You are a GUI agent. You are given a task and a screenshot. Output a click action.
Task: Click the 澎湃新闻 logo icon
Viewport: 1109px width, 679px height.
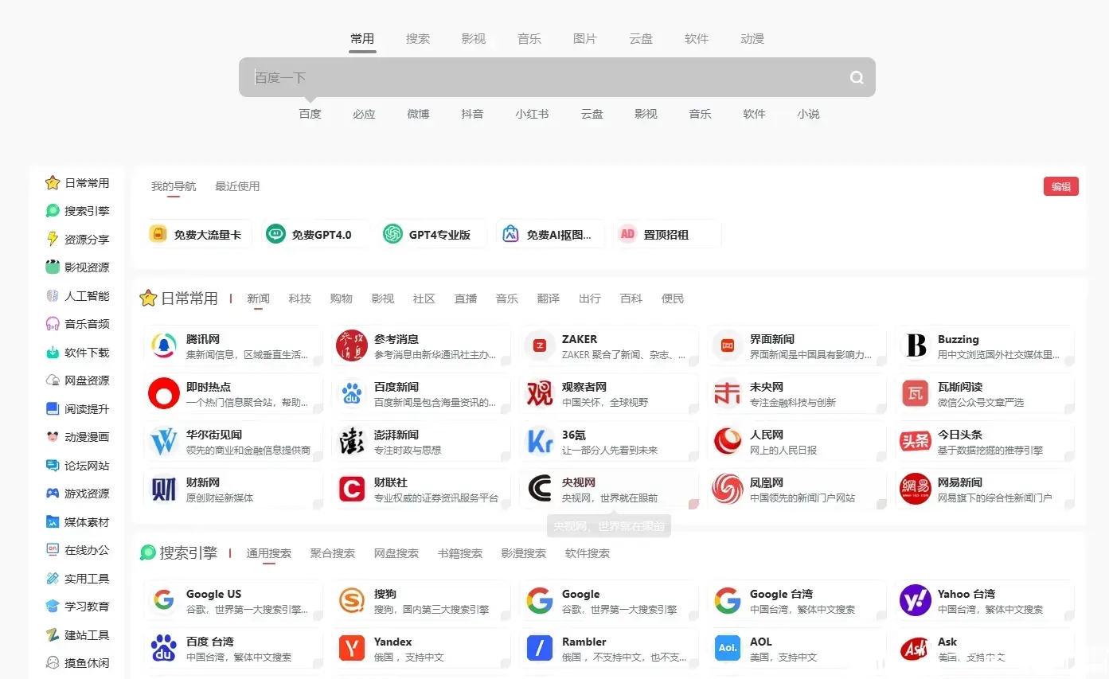pyautogui.click(x=352, y=442)
